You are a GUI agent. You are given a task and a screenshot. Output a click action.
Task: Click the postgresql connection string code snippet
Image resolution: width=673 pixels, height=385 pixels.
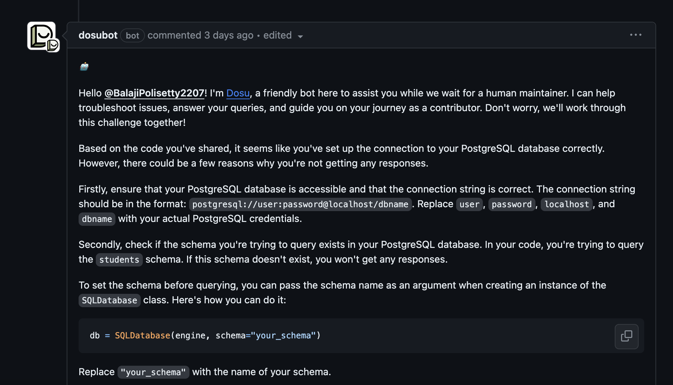pos(300,204)
